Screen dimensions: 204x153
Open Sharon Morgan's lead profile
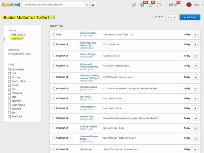(88, 54)
